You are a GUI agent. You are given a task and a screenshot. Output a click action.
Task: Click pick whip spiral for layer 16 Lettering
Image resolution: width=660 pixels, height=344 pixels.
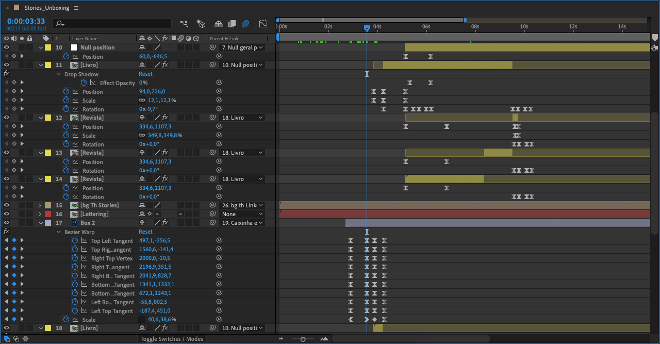pyautogui.click(x=212, y=214)
